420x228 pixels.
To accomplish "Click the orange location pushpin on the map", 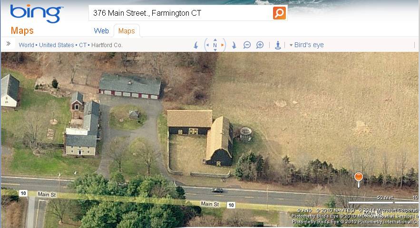I will 359,178.
